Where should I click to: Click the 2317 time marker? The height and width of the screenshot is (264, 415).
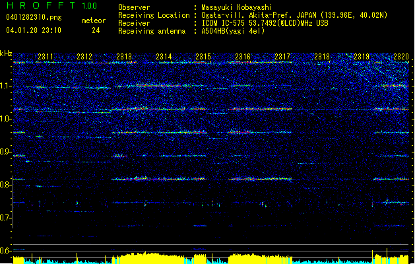coord(282,57)
